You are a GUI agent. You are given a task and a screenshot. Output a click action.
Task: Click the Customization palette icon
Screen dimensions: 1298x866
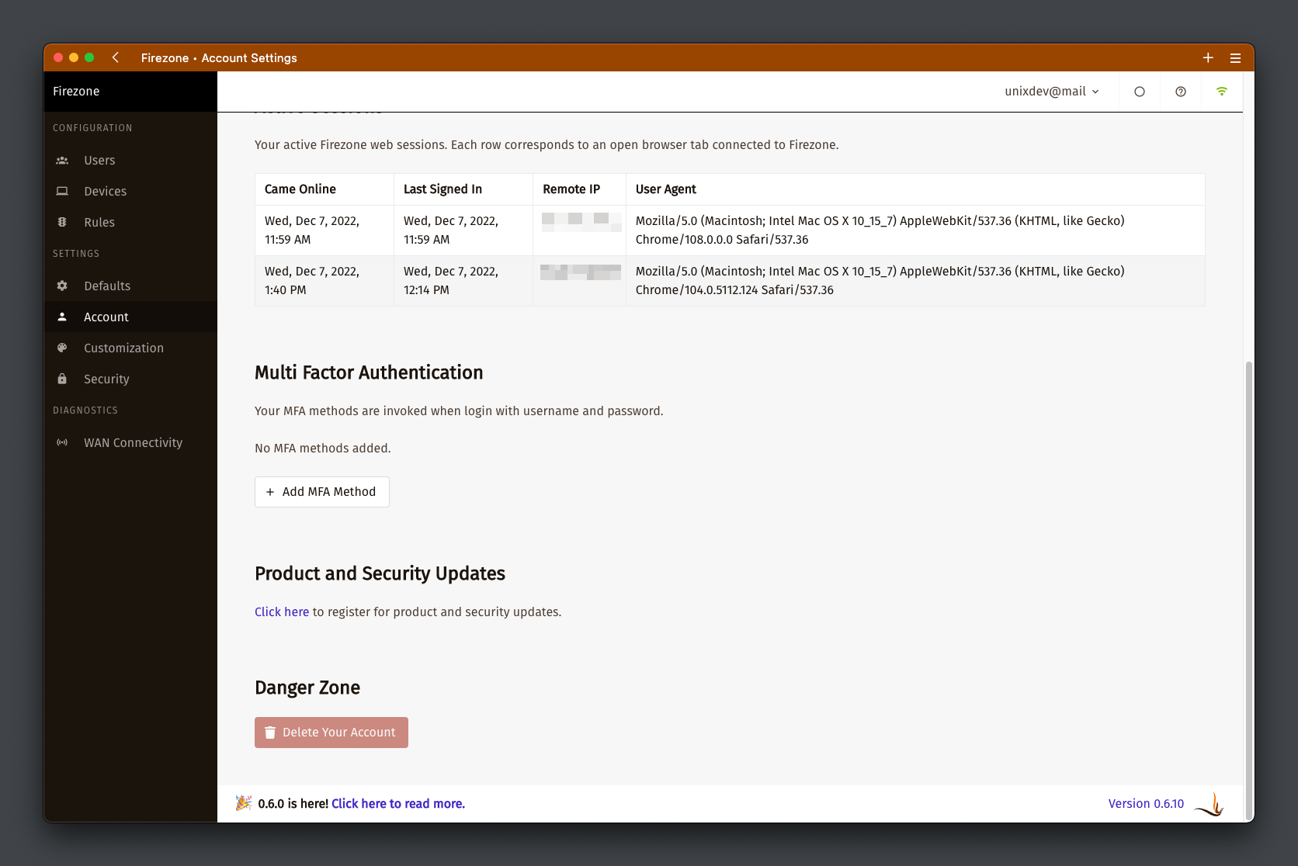click(x=62, y=348)
